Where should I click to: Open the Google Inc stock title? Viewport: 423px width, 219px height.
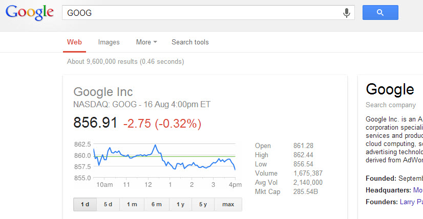pos(103,92)
